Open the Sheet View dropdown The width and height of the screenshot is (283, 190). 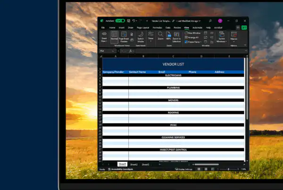point(104,37)
